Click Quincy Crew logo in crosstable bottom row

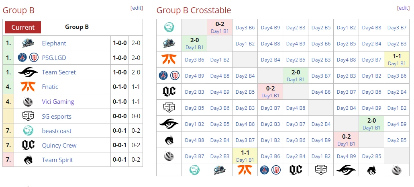[295, 170]
